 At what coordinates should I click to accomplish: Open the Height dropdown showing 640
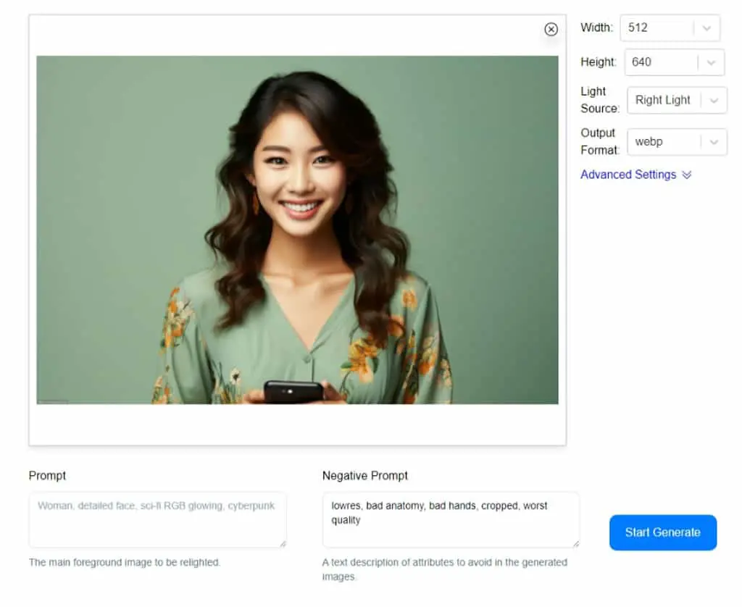pyautogui.click(x=675, y=62)
